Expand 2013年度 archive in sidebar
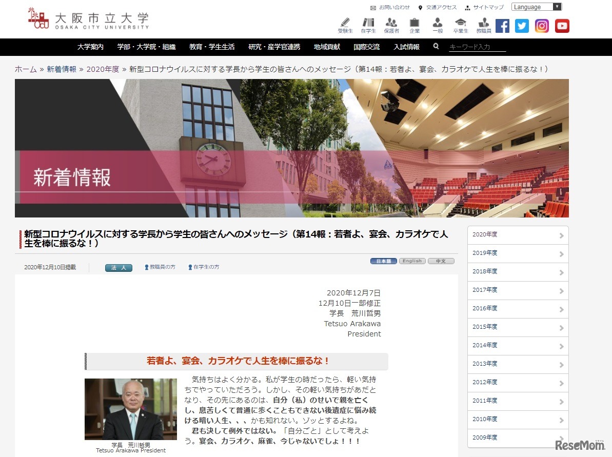Screen dimensions: 612x457 point(518,364)
